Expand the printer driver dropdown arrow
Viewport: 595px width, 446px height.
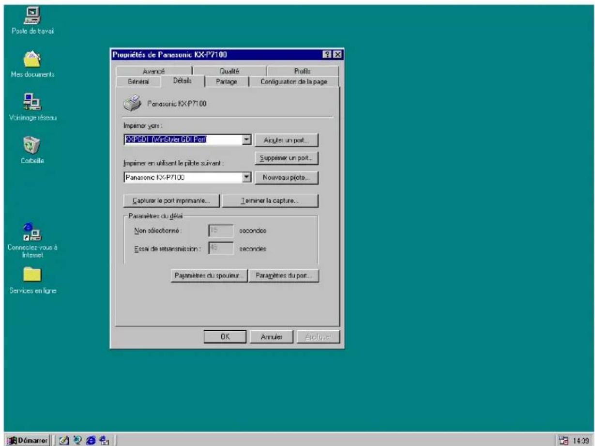[x=246, y=177]
